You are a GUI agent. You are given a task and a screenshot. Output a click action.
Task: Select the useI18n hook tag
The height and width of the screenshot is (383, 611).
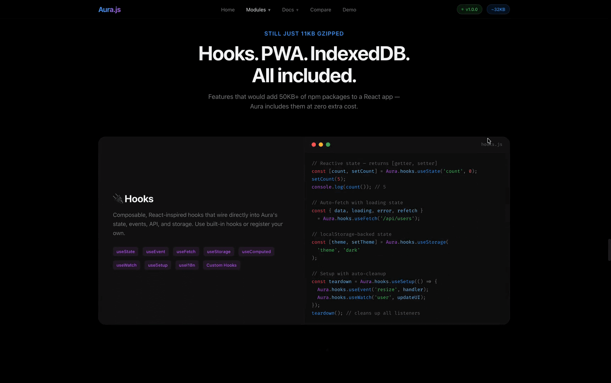[x=187, y=265]
